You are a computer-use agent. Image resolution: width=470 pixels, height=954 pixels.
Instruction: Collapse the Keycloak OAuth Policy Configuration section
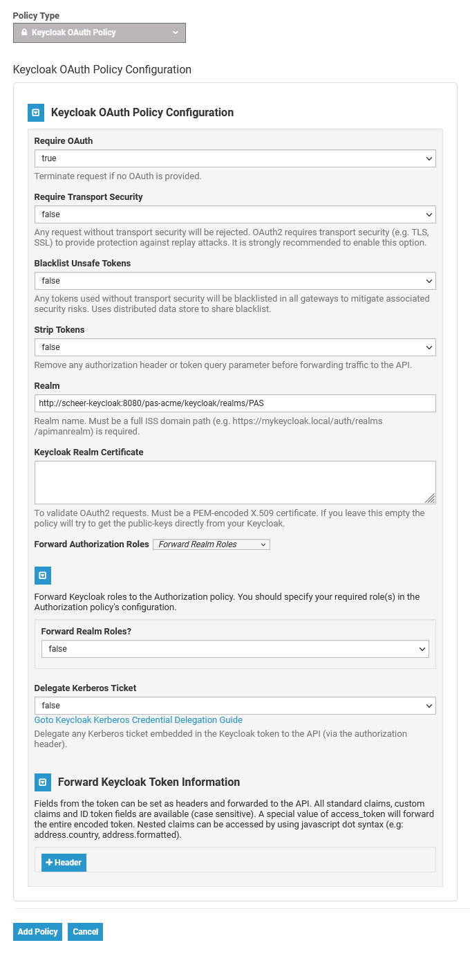35,112
